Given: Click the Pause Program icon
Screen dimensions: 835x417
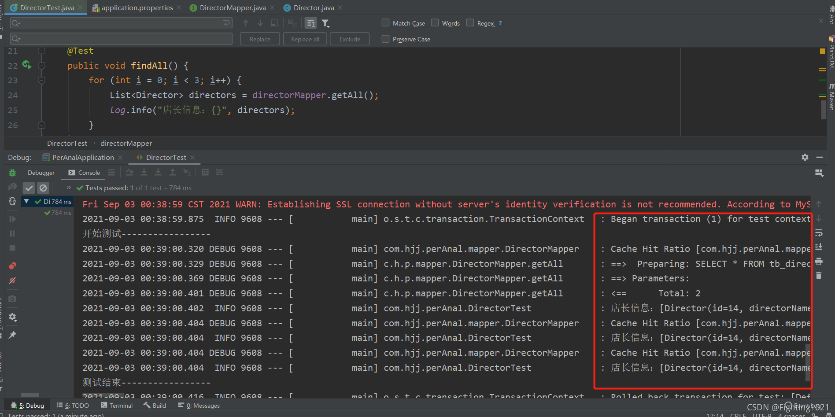Looking at the screenshot, I should (x=12, y=233).
